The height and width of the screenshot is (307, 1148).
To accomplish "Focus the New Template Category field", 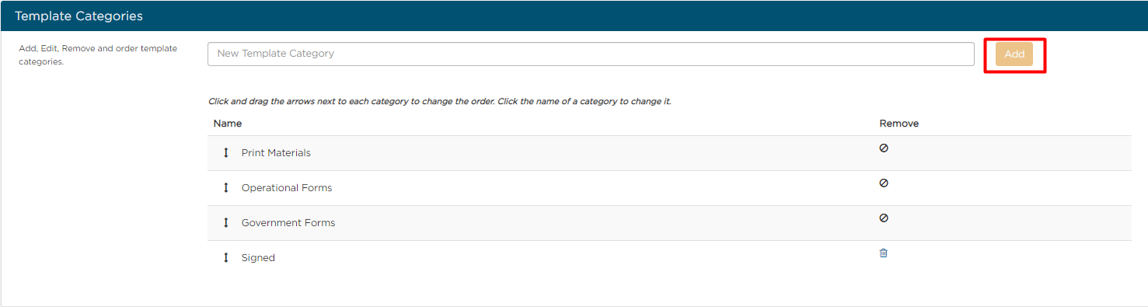I will point(591,54).
